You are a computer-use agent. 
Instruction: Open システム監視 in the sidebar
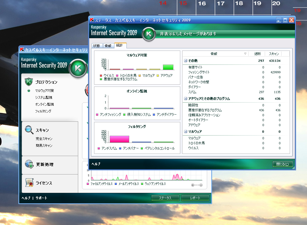pos(44,98)
